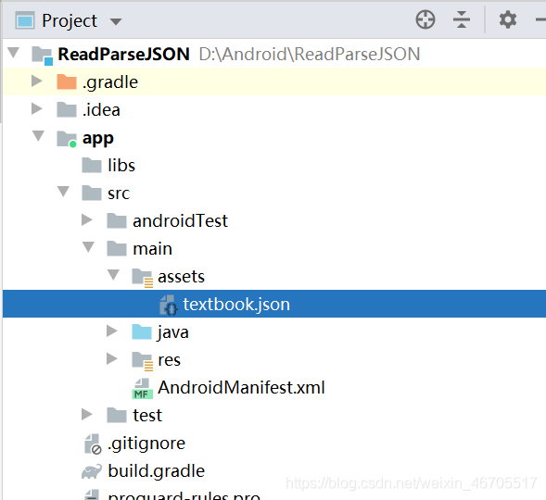Select the ReadParseJSON project root
The height and width of the screenshot is (500, 546).
pos(123,55)
